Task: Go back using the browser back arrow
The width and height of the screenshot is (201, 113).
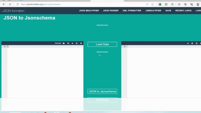Action: coord(4,4)
